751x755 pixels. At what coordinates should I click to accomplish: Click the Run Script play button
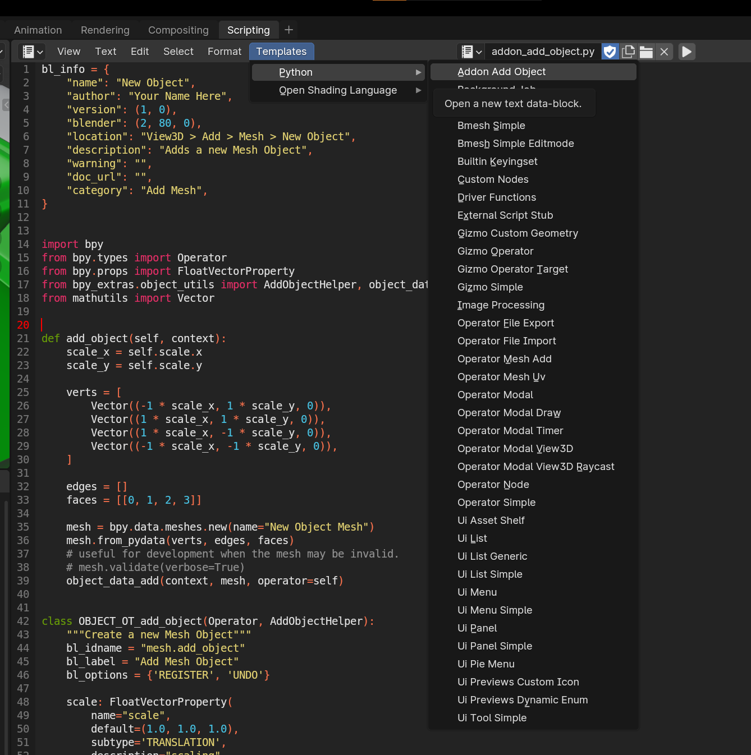(686, 52)
